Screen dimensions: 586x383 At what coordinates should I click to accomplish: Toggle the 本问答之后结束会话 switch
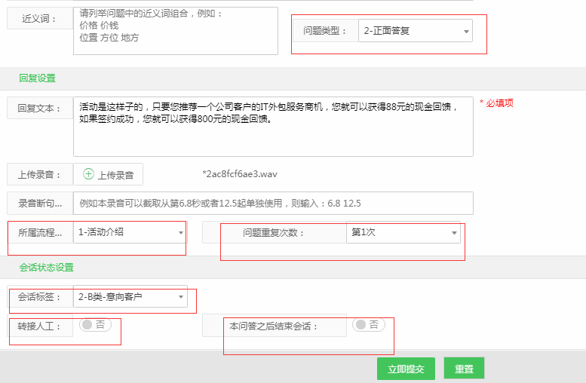(x=368, y=325)
